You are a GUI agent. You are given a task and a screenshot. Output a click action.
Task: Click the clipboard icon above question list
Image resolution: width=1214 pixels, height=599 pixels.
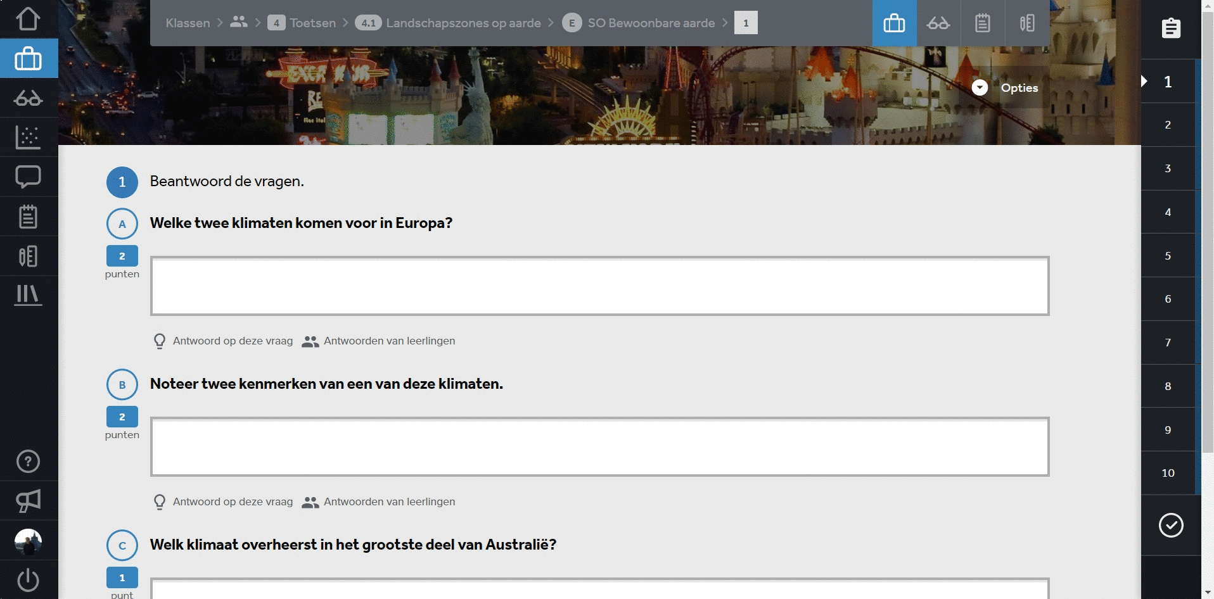1171,28
